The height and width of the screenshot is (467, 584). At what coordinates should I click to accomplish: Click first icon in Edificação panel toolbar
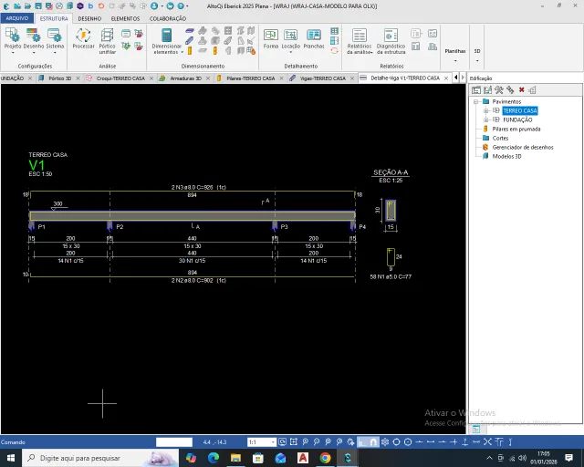(x=476, y=89)
